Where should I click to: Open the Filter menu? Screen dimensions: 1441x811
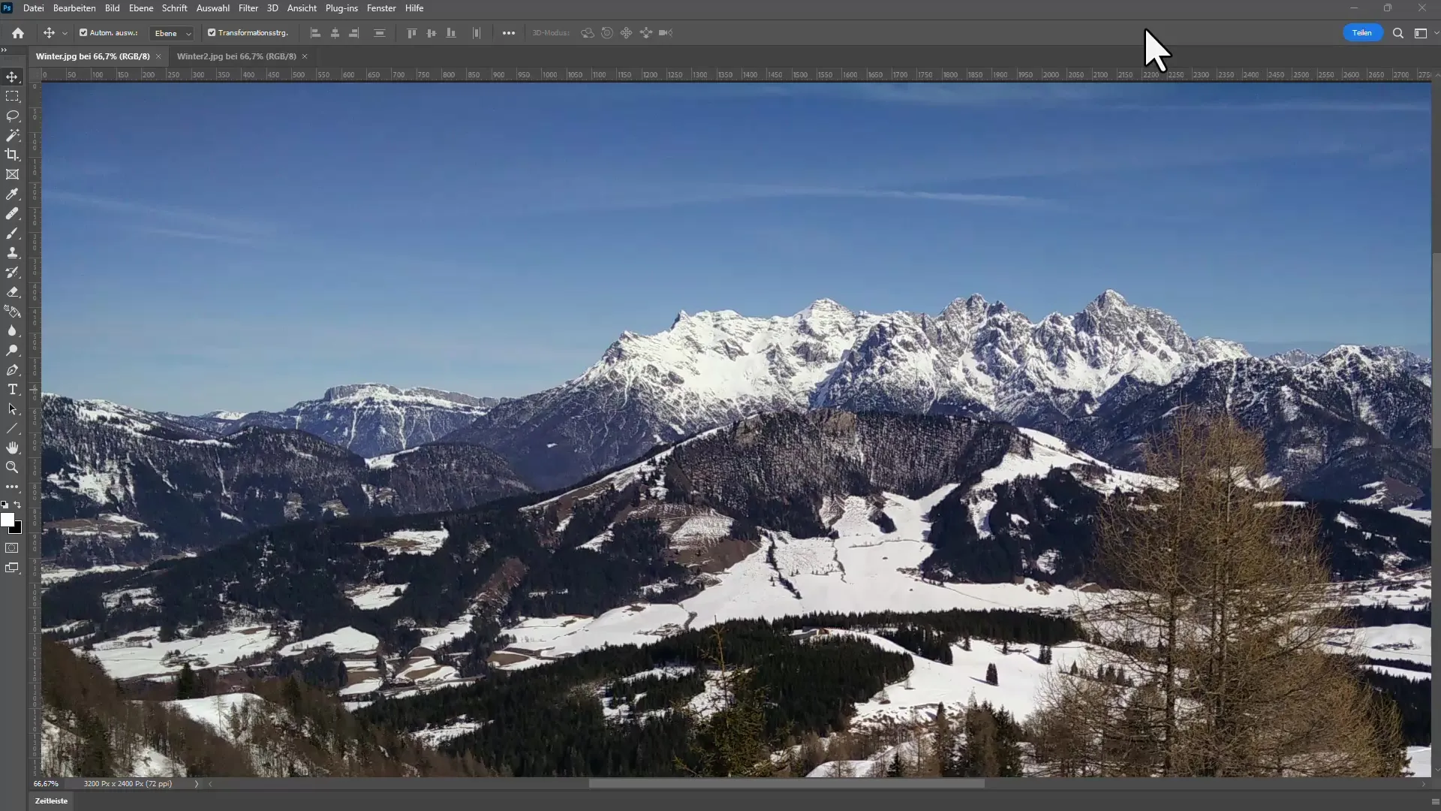point(248,8)
